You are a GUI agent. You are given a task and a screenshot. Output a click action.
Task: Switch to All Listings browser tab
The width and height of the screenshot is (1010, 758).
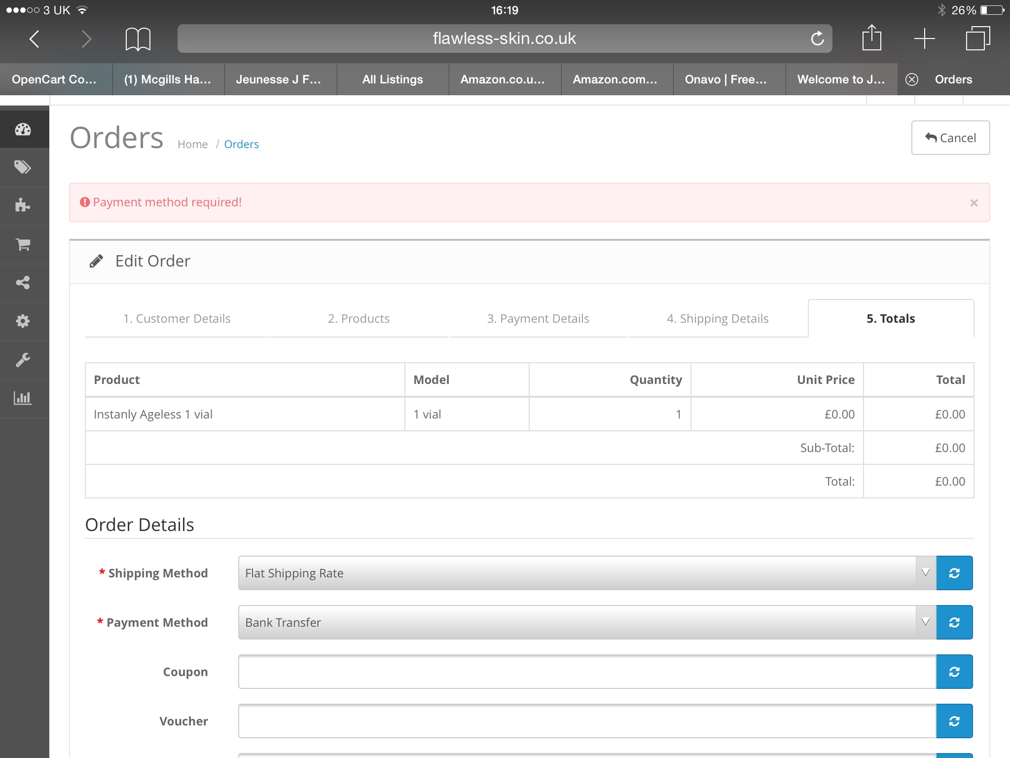[x=393, y=79]
